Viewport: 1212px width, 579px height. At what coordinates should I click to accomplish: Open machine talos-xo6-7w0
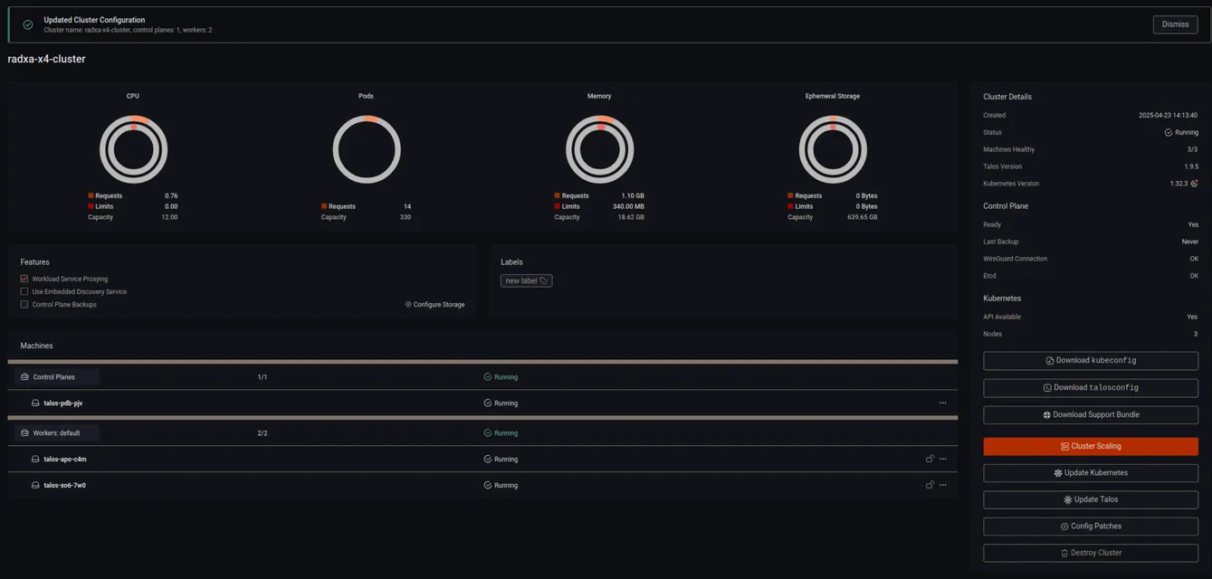point(65,486)
